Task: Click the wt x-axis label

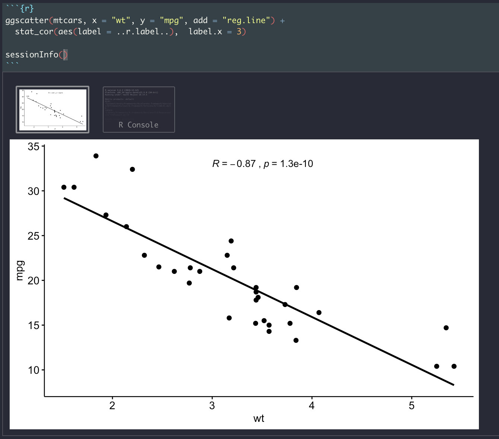Action: coord(259,419)
